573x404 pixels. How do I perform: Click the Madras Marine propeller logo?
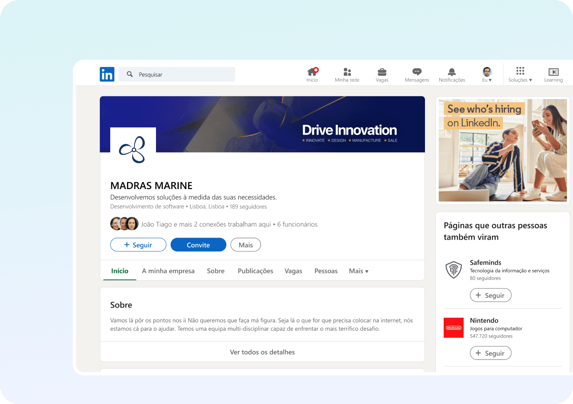click(x=133, y=150)
